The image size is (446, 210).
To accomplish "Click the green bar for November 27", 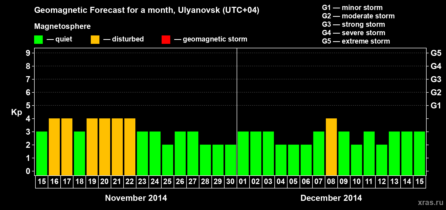I will (x=193, y=154).
